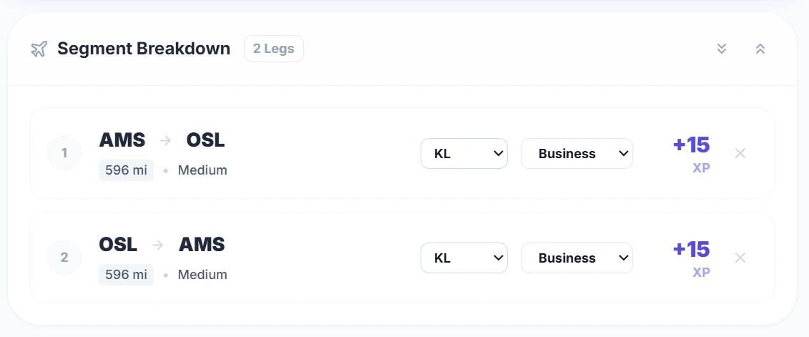This screenshot has width=809, height=337.
Task: Expand all segments with double-chevron down icon
Action: (x=722, y=49)
